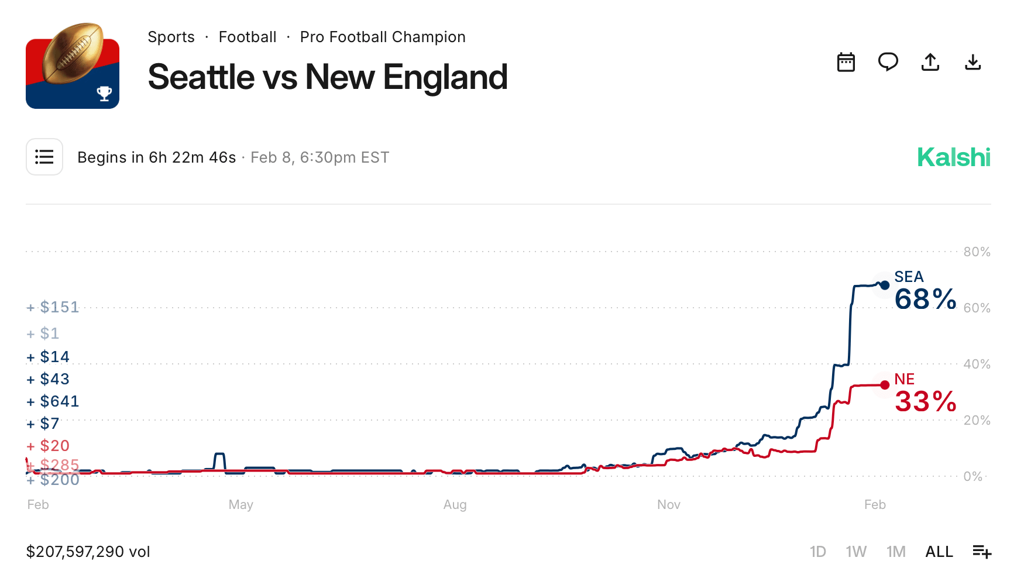Open the Pro Football Champion breadcrumb
Viewport: 1024px width, 578px height.
tap(383, 36)
